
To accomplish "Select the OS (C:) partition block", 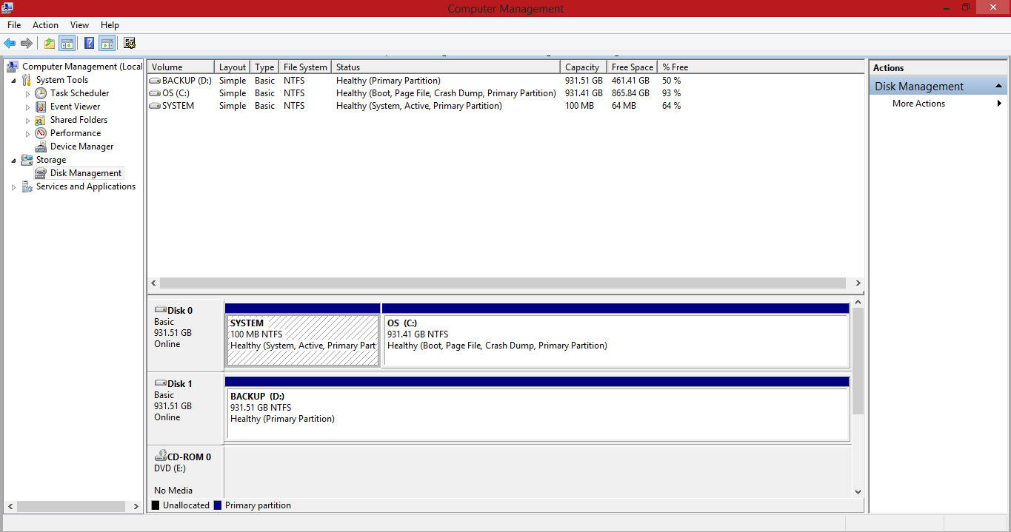I will tap(615, 340).
